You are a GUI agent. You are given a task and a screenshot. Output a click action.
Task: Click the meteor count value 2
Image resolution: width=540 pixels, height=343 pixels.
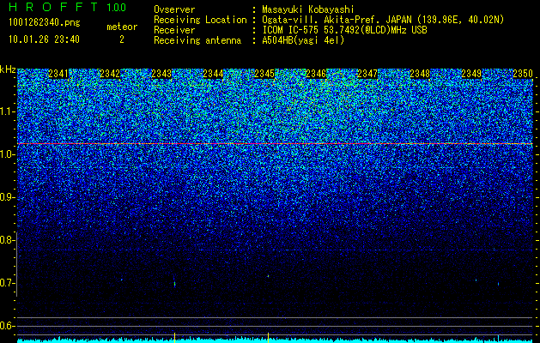[x=122, y=39]
